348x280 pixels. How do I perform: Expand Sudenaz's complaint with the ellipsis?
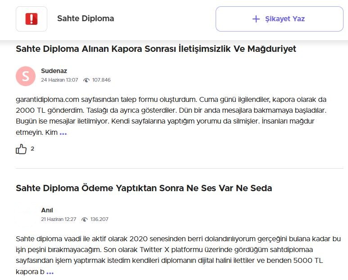pyautogui.click(x=63, y=133)
